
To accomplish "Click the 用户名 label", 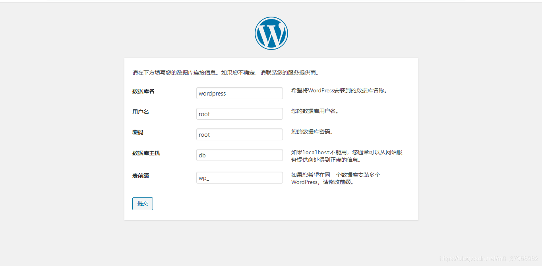I will (141, 112).
